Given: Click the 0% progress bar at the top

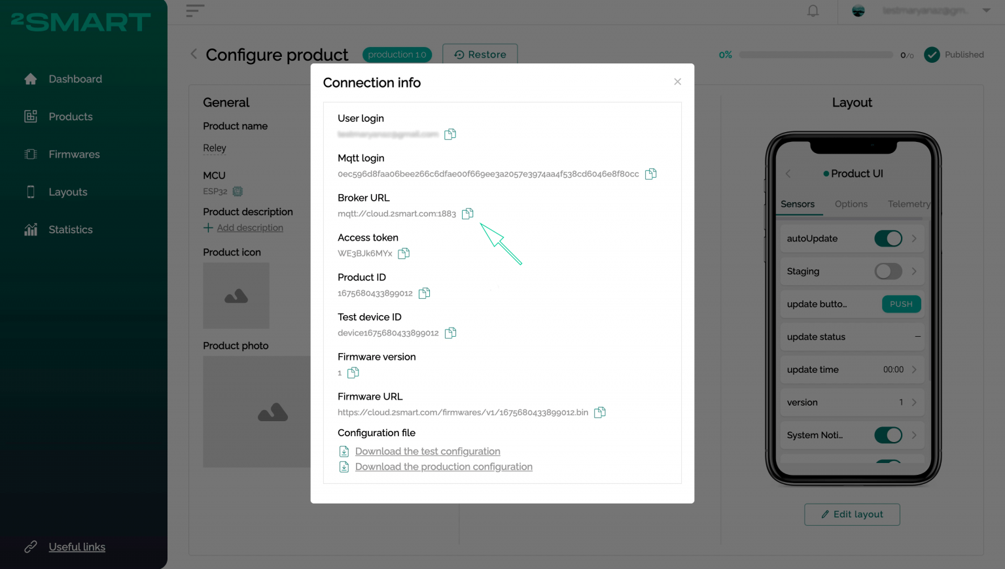Looking at the screenshot, I should click(x=815, y=54).
